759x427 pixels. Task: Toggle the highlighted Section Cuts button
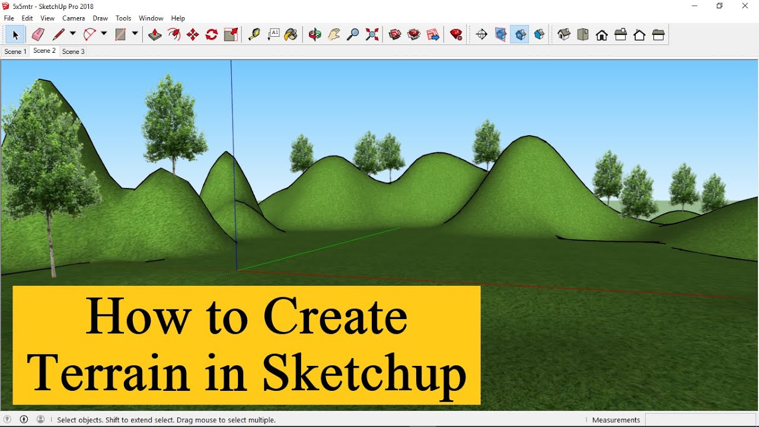click(x=519, y=35)
